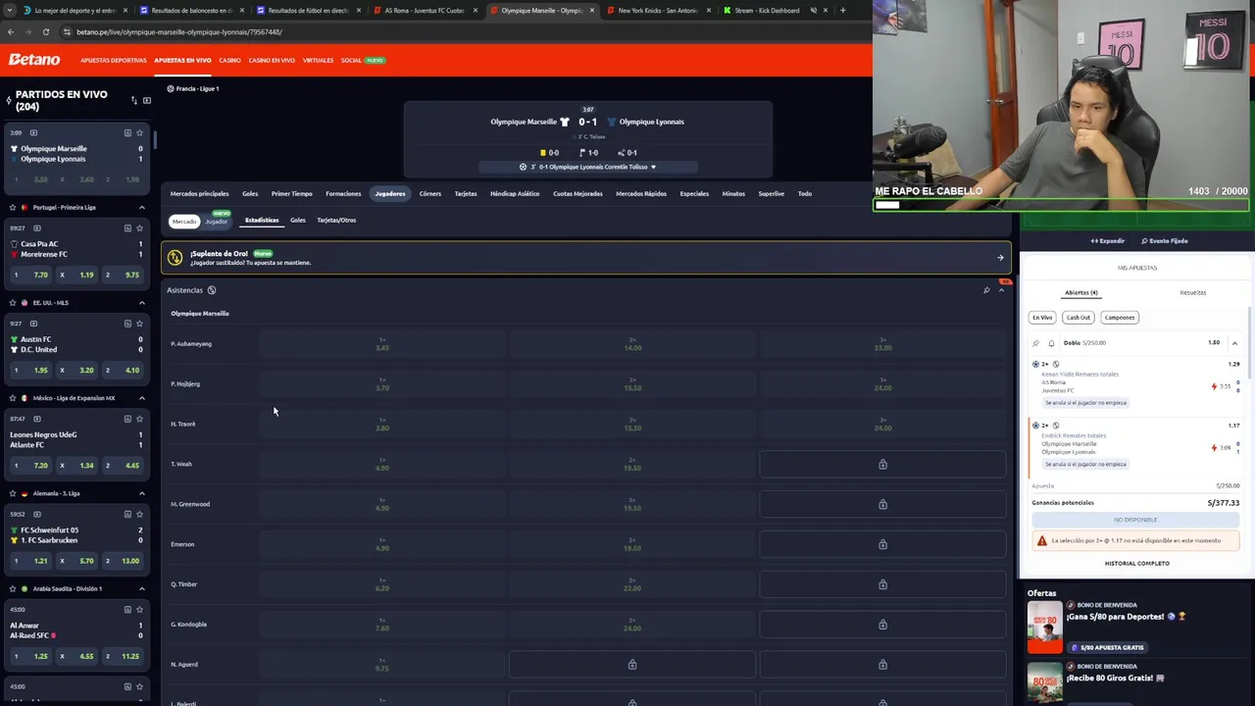Click the Betano logo
1255x706 pixels.
34,60
